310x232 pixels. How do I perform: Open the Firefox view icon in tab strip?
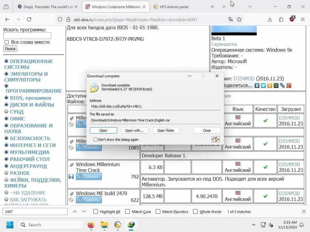(x=6, y=7)
